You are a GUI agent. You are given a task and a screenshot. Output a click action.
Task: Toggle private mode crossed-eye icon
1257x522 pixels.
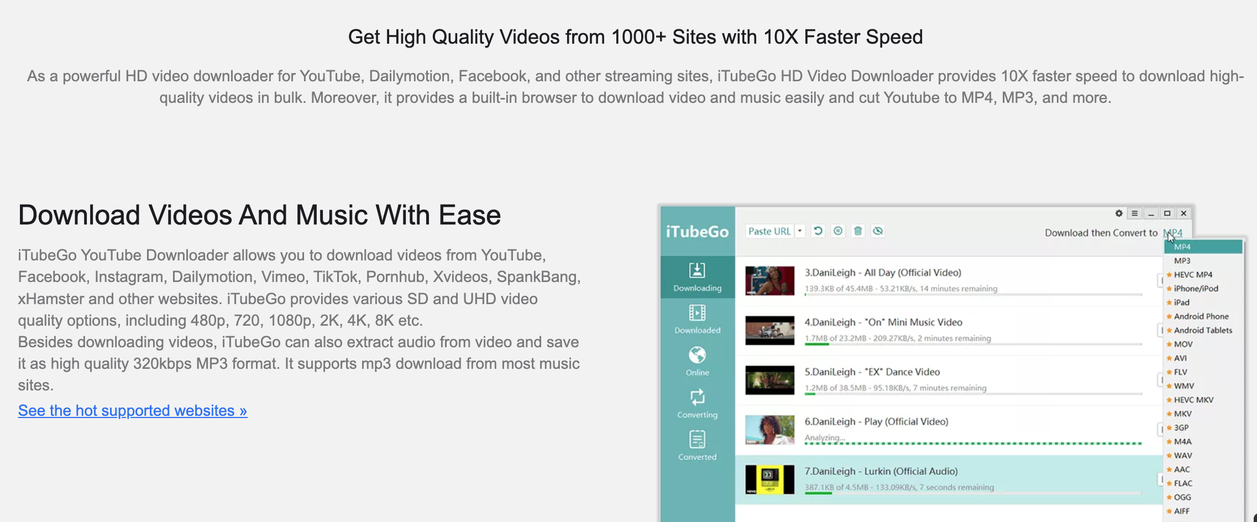pos(878,231)
